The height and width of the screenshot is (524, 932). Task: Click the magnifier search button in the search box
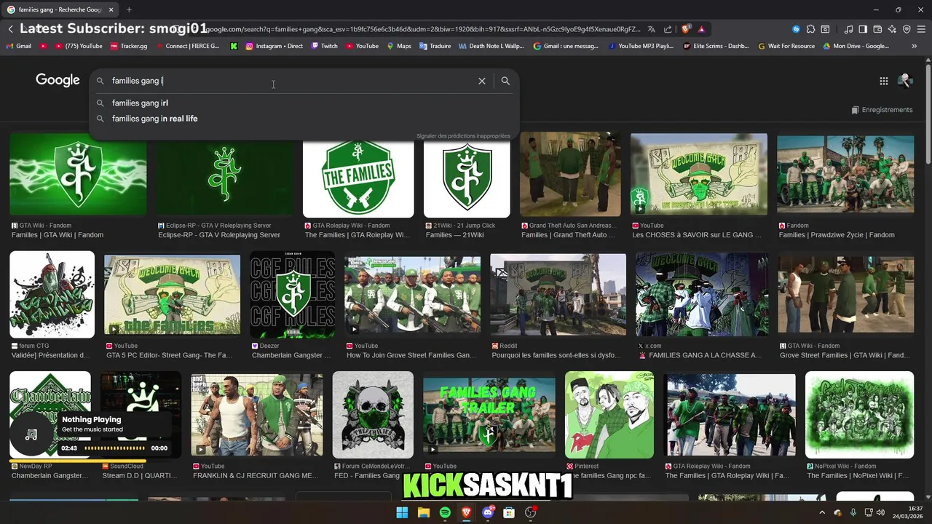tap(505, 81)
